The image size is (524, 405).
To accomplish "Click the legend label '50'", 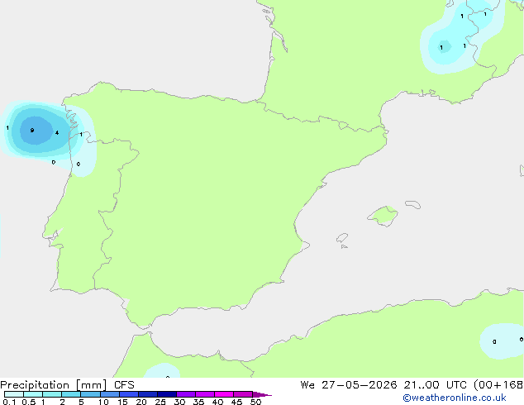I will click(255, 402).
